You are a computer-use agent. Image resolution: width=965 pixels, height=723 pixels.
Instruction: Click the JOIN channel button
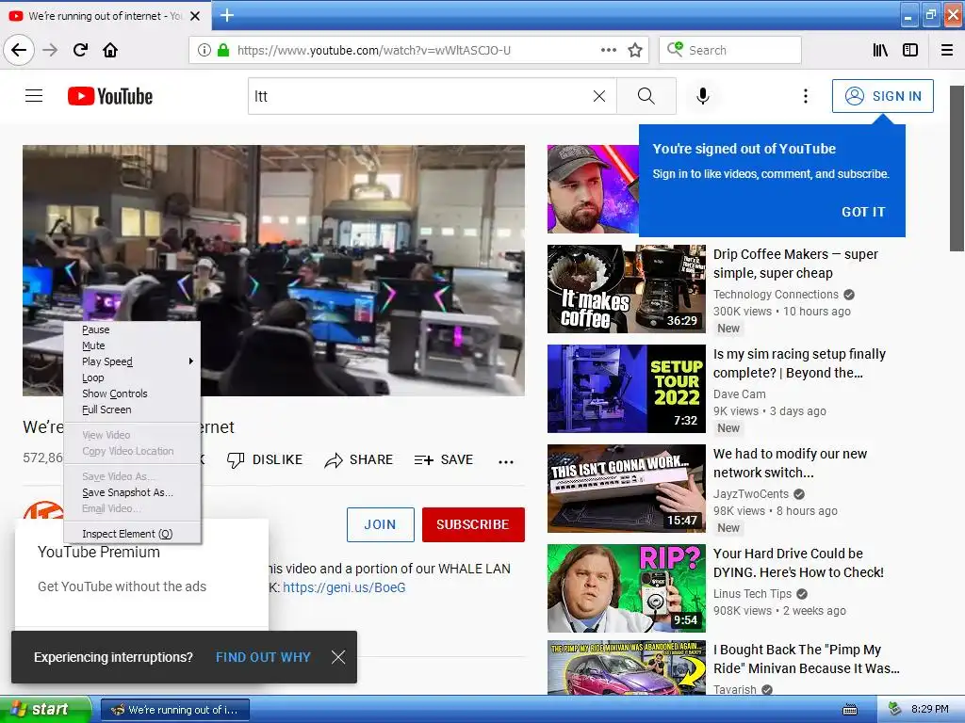pyautogui.click(x=381, y=524)
